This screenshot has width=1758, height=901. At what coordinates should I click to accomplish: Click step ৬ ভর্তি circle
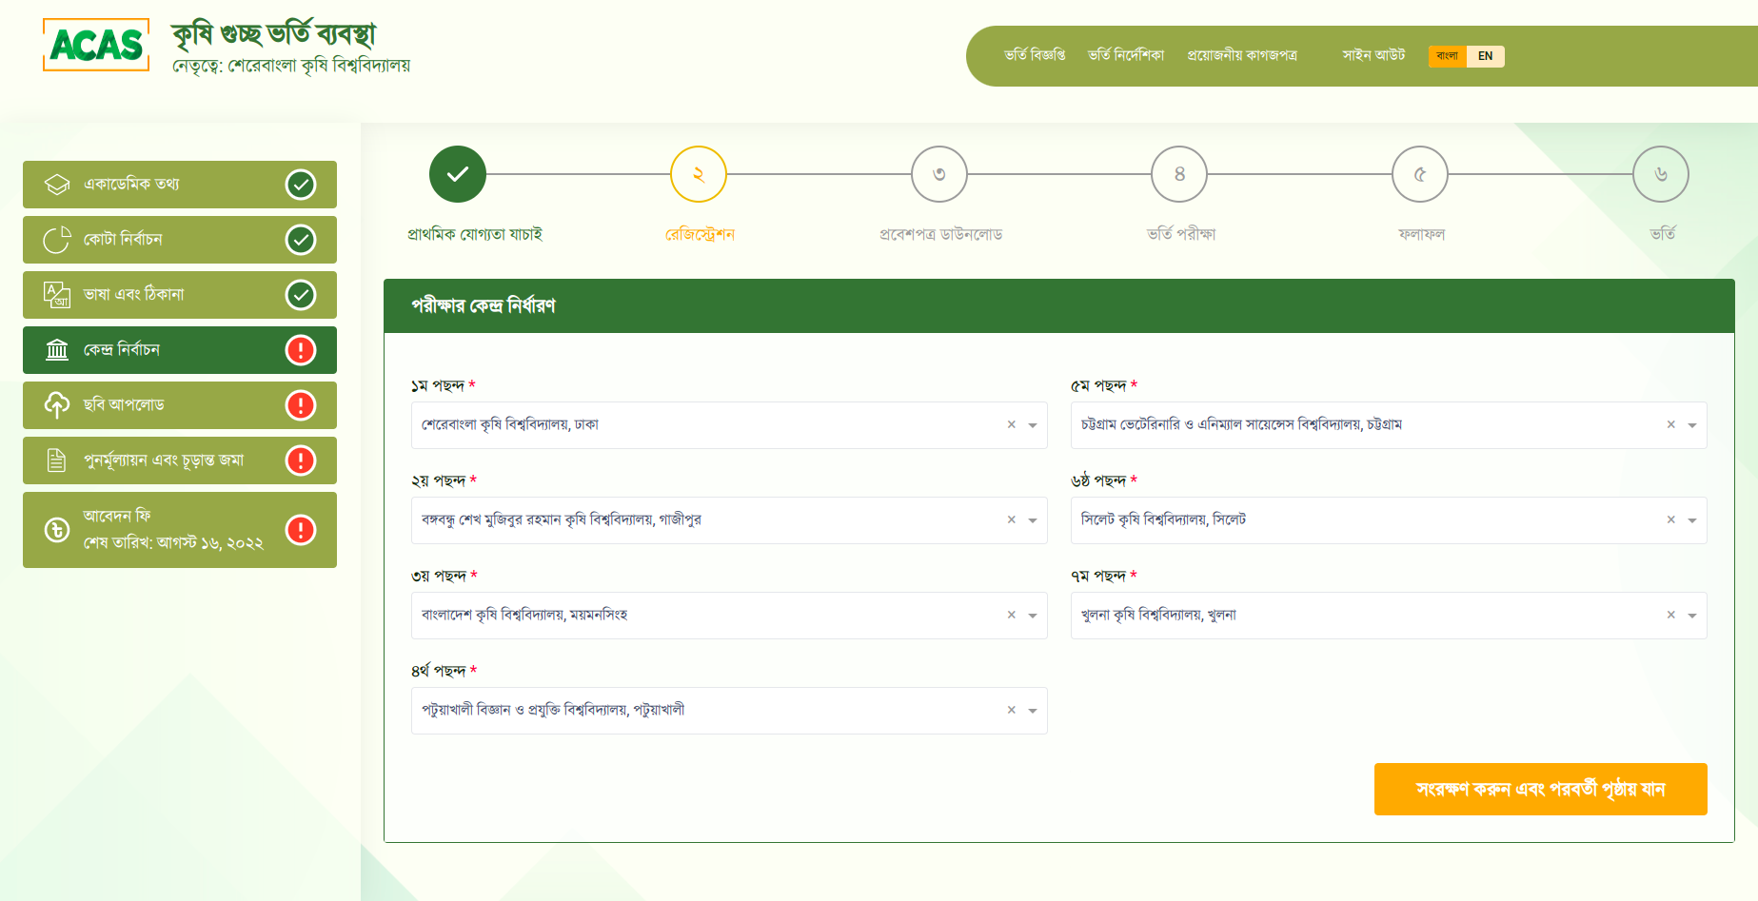coord(1661,174)
